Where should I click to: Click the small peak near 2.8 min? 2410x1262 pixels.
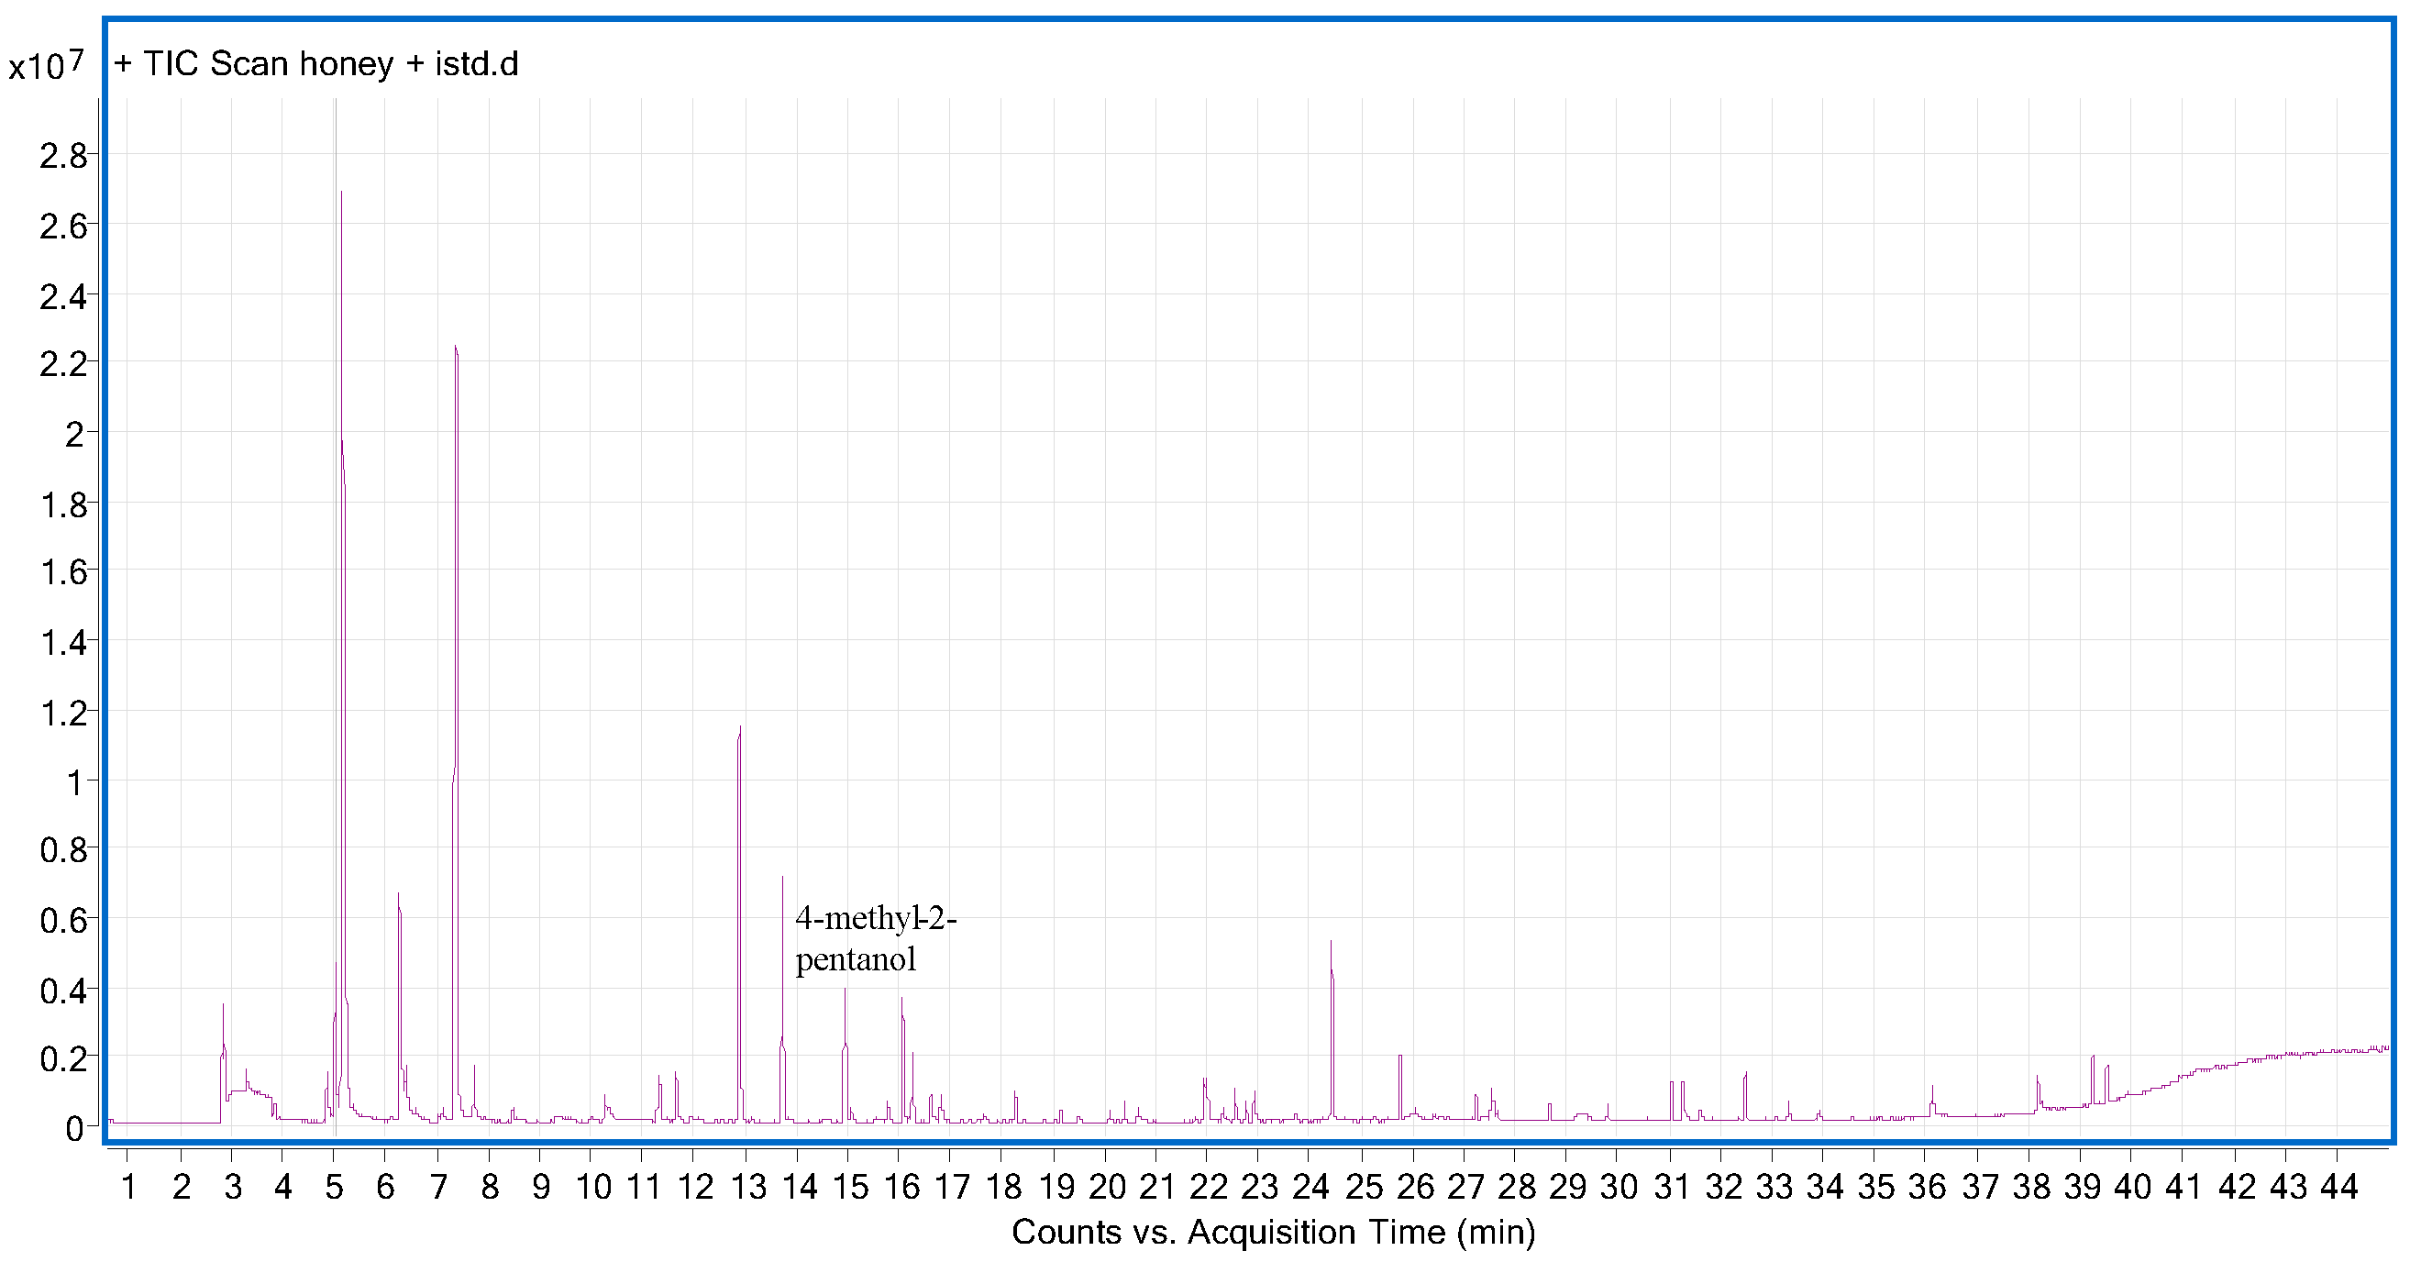click(x=223, y=1006)
